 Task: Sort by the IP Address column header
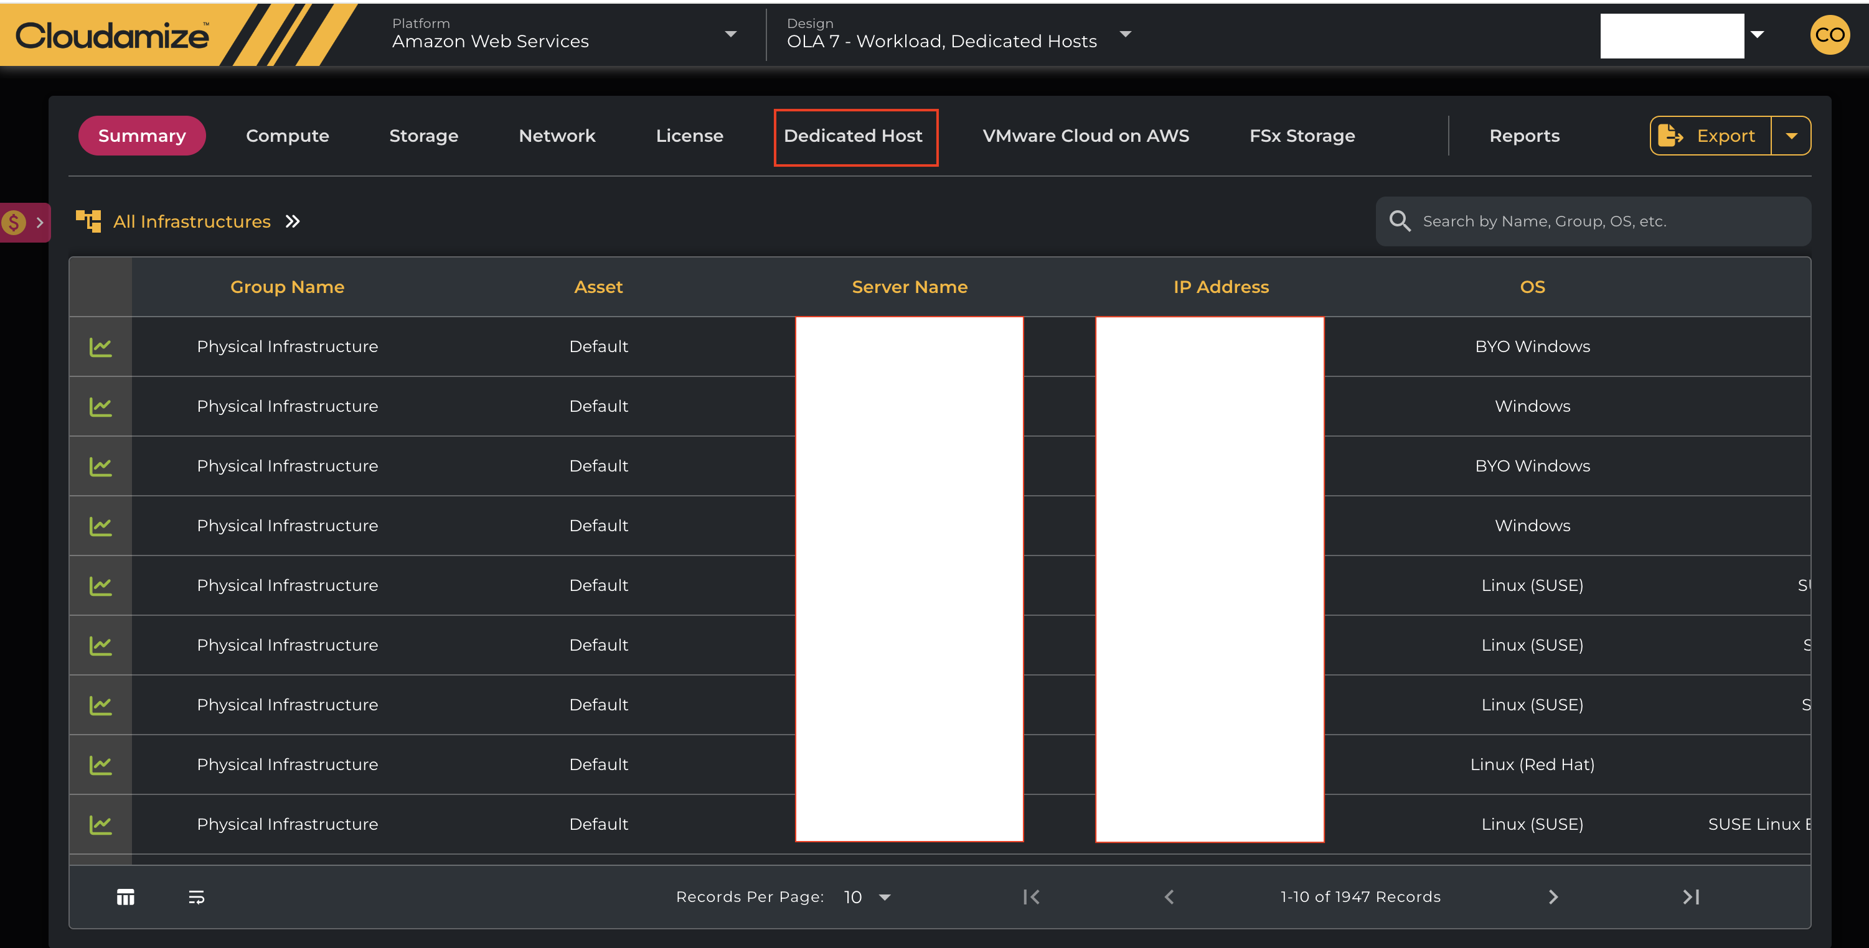pyautogui.click(x=1221, y=287)
